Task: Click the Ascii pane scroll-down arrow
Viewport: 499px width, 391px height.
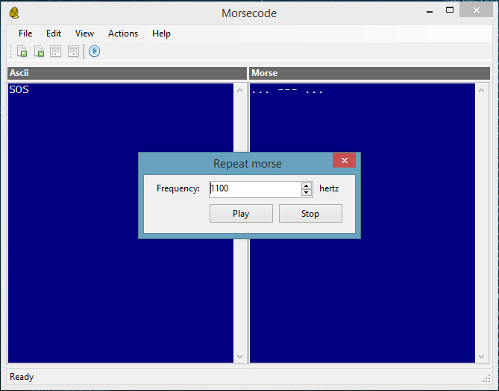Action: tap(240, 356)
